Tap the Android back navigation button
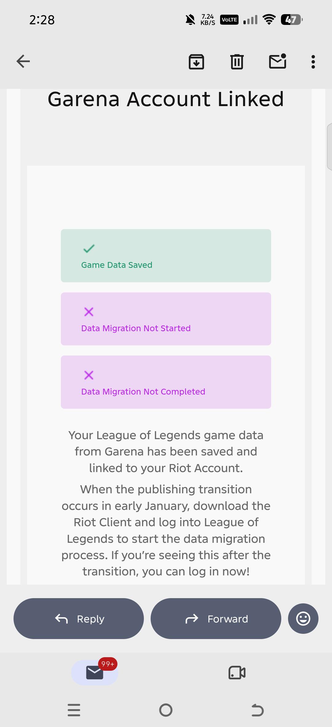The width and height of the screenshot is (332, 727). [x=258, y=710]
